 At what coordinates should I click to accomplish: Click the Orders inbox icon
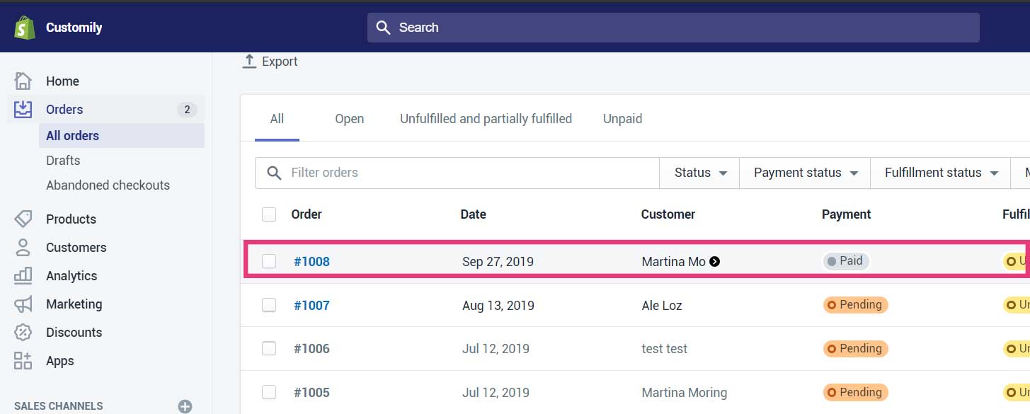point(23,109)
